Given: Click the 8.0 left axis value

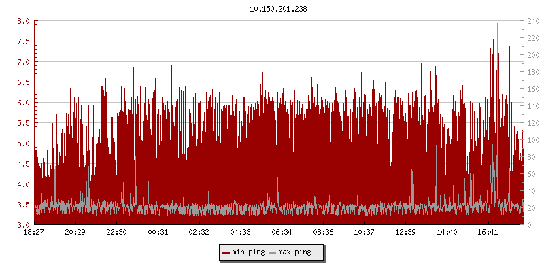Looking at the screenshot, I should click(x=23, y=21).
